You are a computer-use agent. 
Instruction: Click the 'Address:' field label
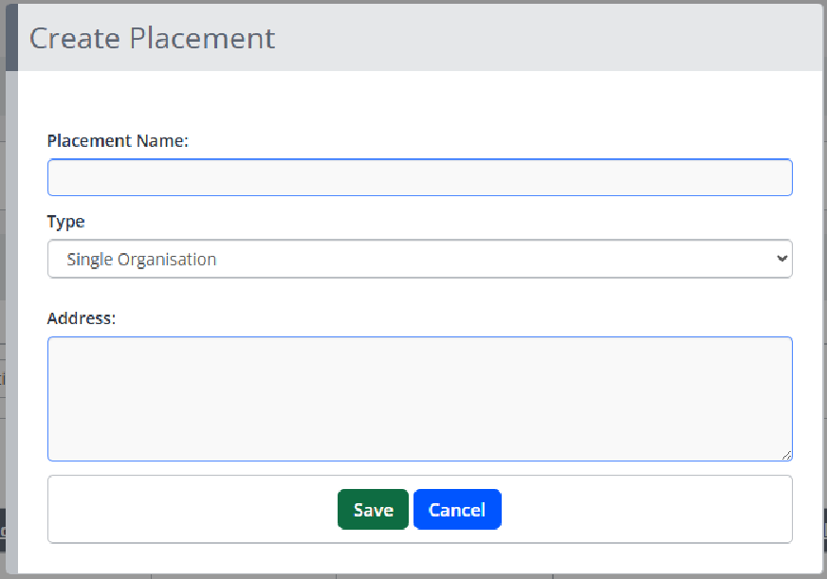point(81,318)
